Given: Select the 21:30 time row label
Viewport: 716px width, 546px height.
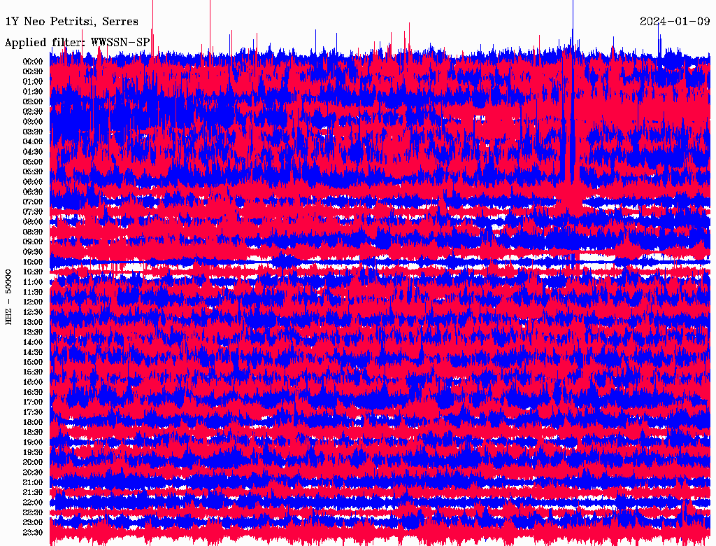Looking at the screenshot, I should 33,493.
